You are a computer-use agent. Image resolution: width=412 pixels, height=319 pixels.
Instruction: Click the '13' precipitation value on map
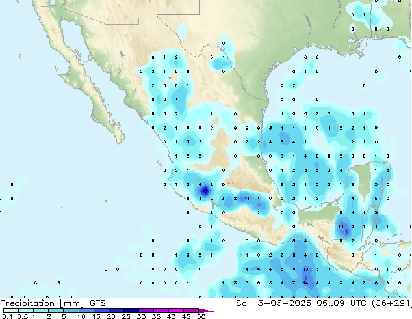(305, 269)
